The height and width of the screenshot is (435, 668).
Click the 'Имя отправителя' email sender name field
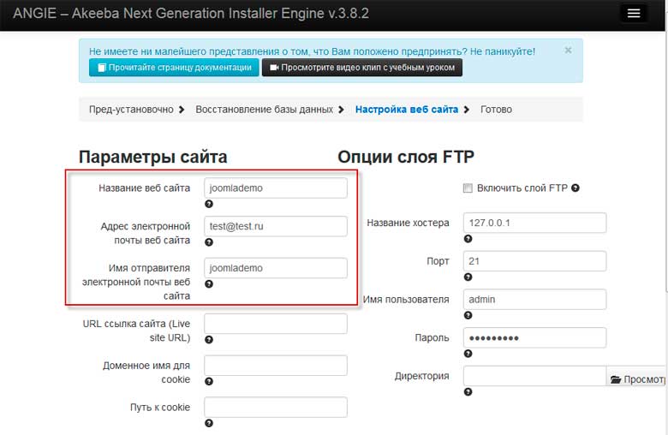tap(276, 268)
